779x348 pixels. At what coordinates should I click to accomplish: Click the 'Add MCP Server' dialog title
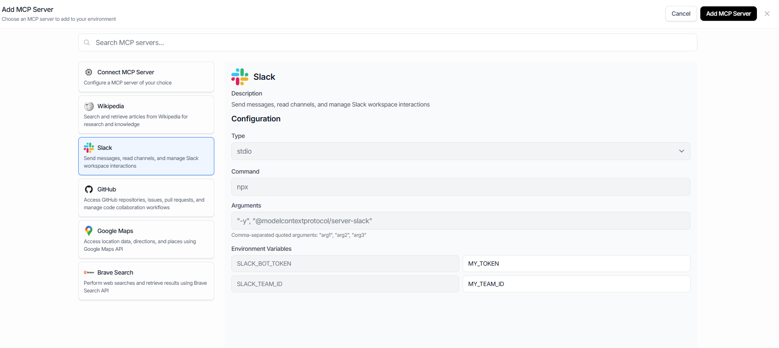[x=28, y=9]
